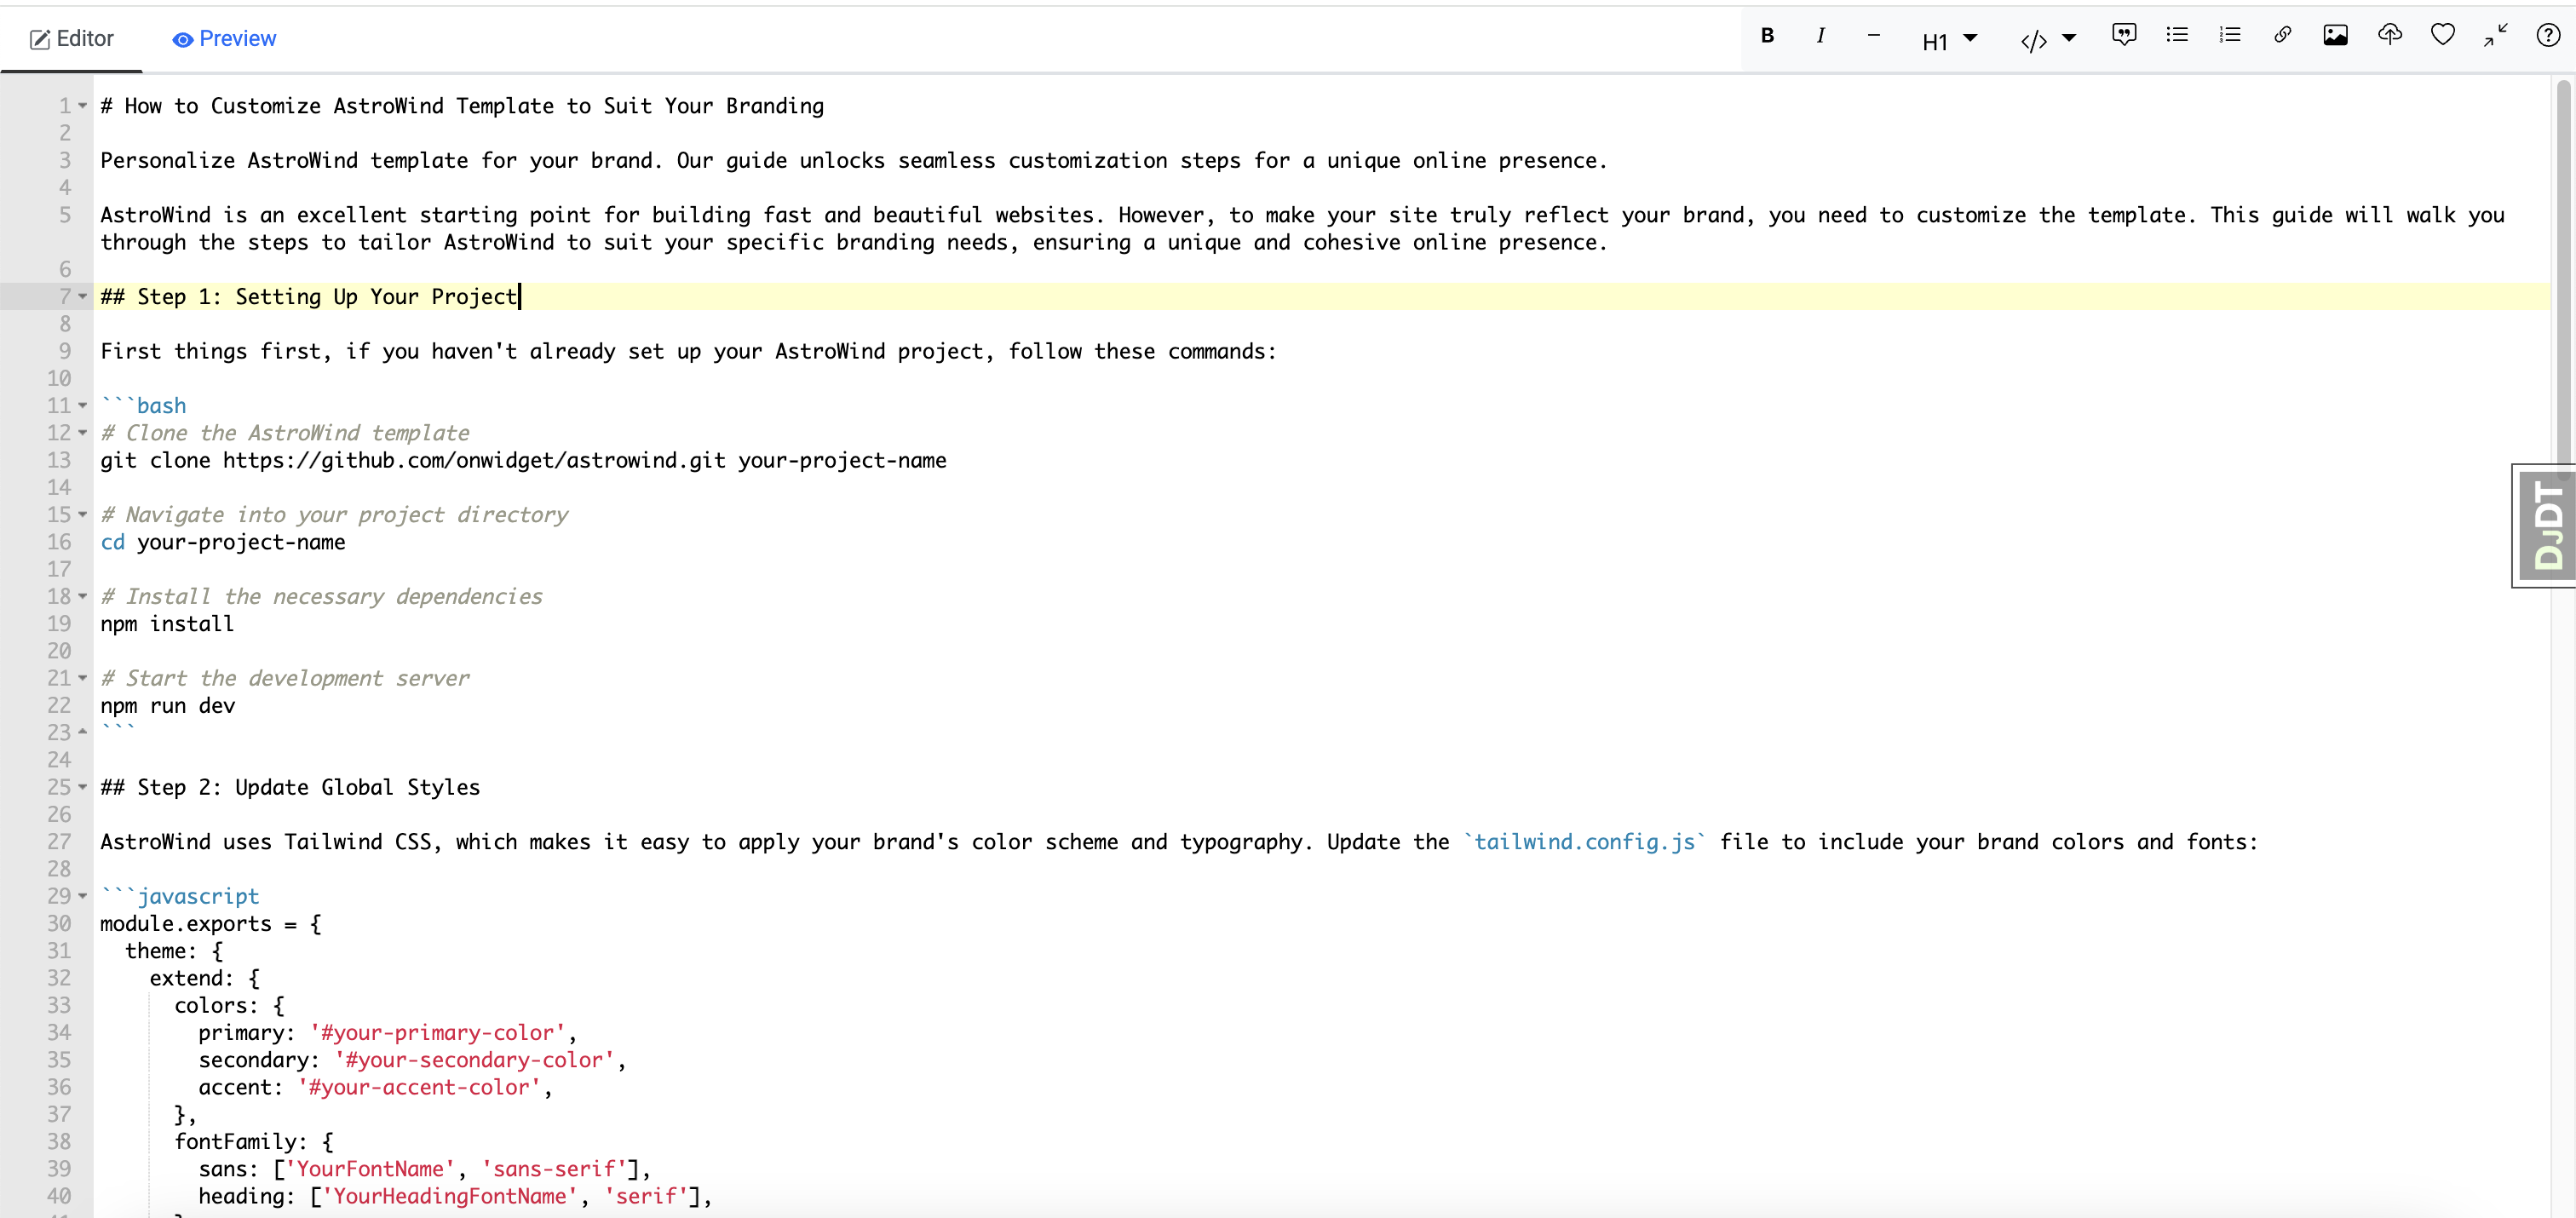Image resolution: width=2576 pixels, height=1218 pixels.
Task: Fold the Step 1 section at line 7
Action: pyautogui.click(x=83, y=297)
